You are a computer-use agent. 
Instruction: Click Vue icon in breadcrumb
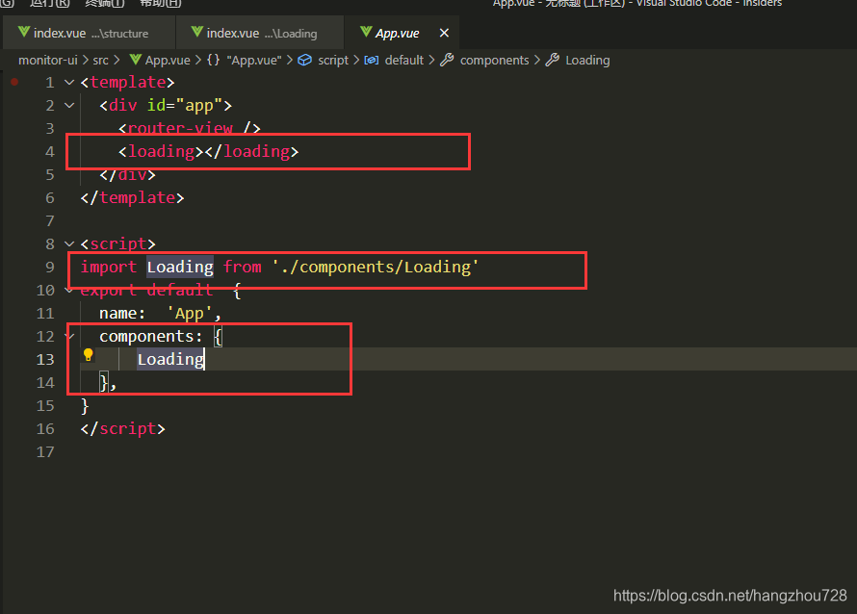click(136, 60)
